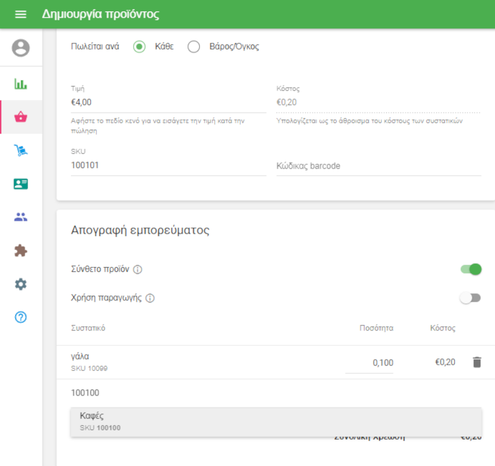Open the reports bar chart icon
This screenshot has width=495, height=466.
(21, 84)
